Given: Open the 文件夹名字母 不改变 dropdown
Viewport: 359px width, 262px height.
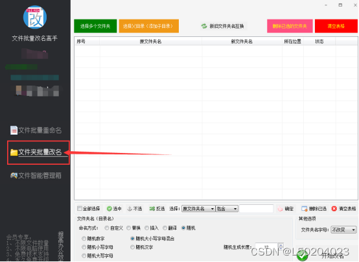Looking at the screenshot, I should pyautogui.click(x=343, y=230).
